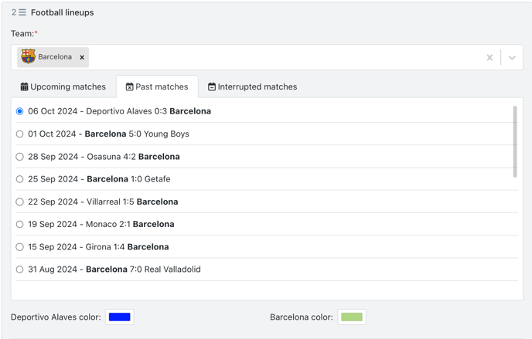
Task: Click the 'Girona 1:4 Barcelona' label text
Action: [x=127, y=246]
